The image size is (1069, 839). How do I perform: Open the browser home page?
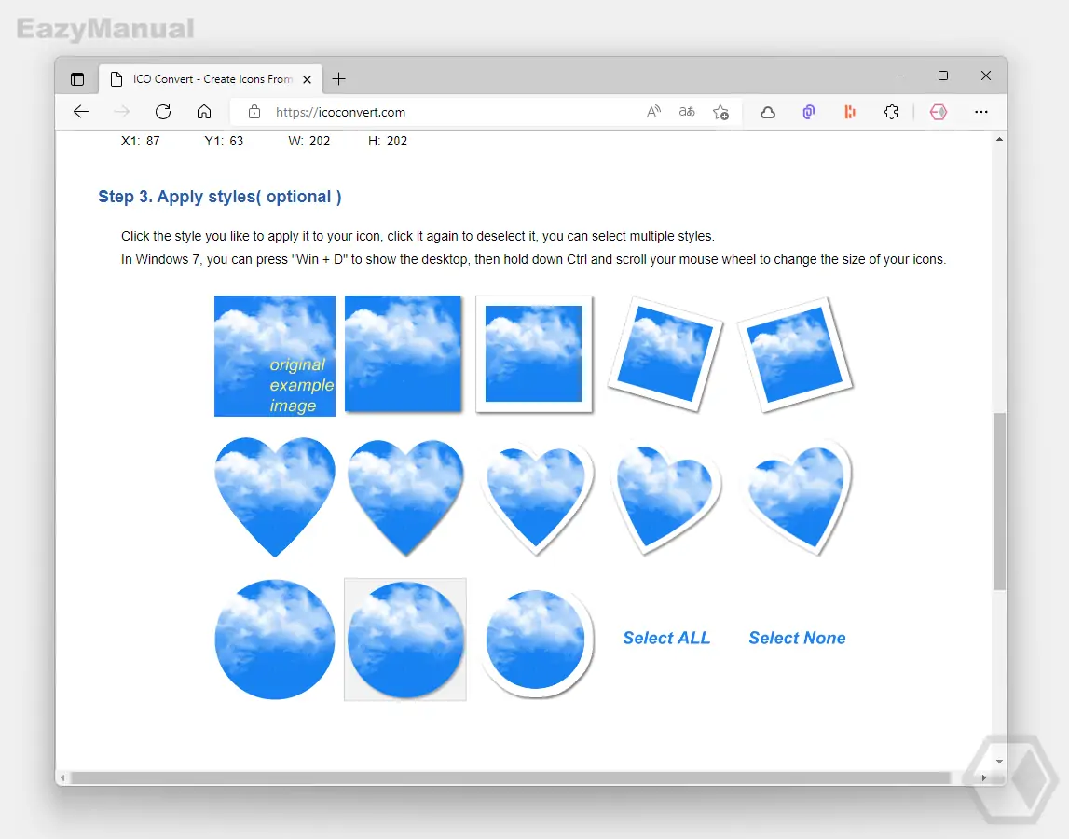click(x=204, y=112)
